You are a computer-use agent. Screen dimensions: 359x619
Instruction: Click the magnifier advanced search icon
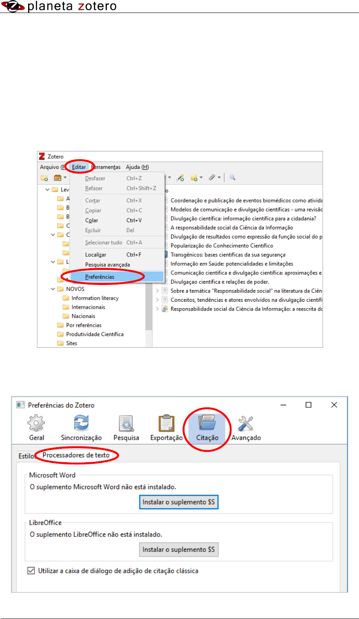(232, 178)
